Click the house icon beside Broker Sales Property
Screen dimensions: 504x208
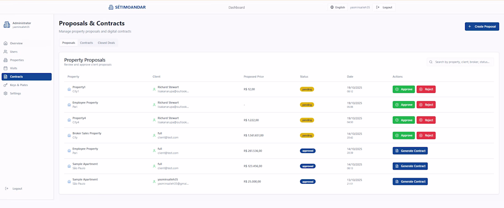click(69, 136)
